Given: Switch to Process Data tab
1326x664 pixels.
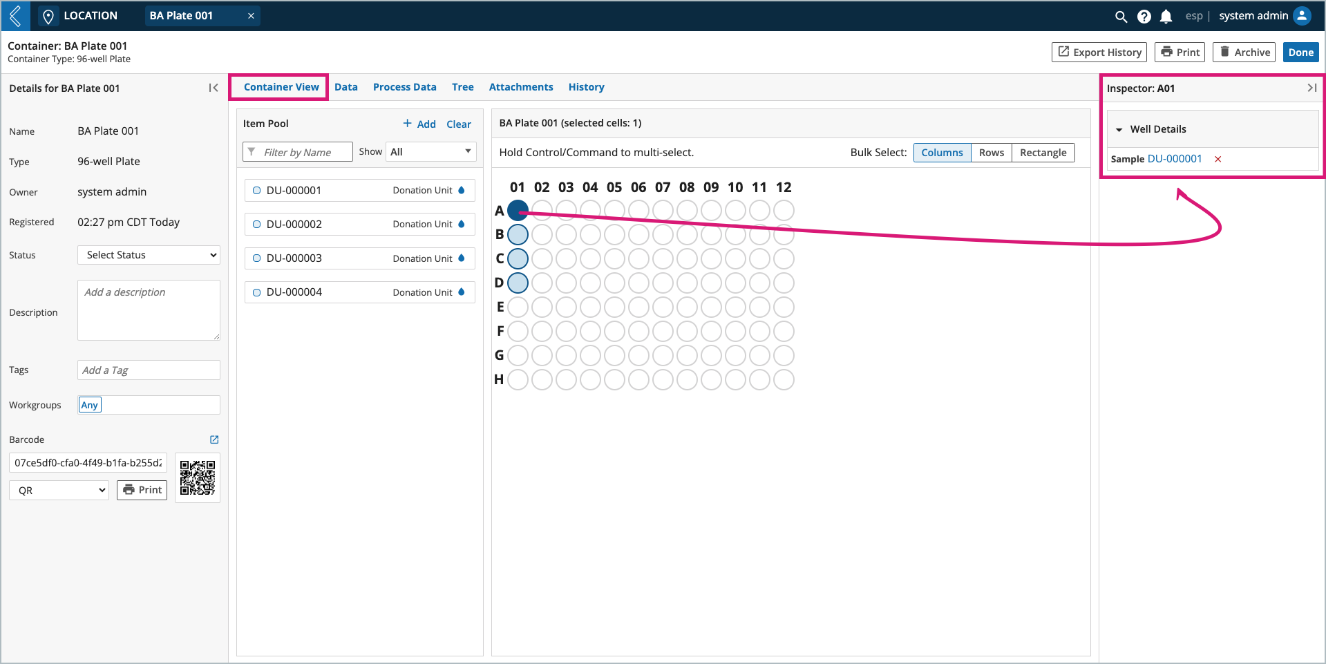Looking at the screenshot, I should (x=405, y=87).
